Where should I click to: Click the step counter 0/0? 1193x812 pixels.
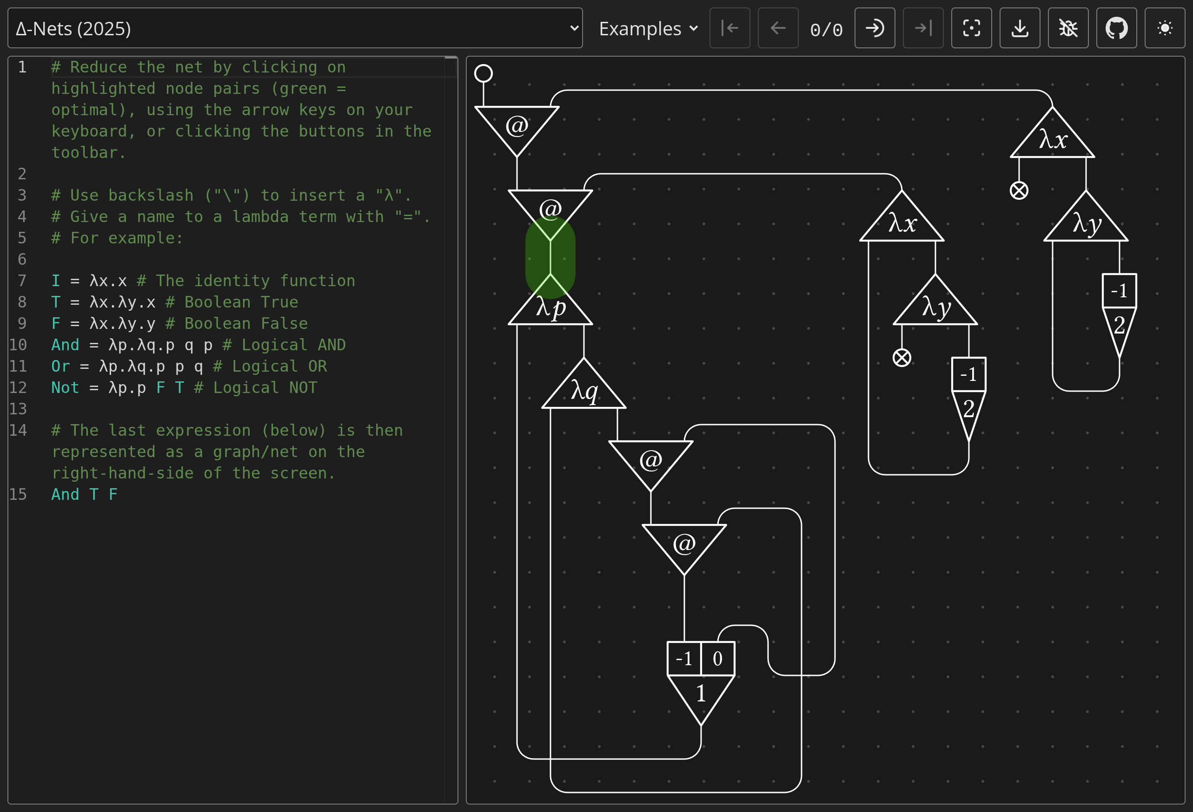click(827, 29)
